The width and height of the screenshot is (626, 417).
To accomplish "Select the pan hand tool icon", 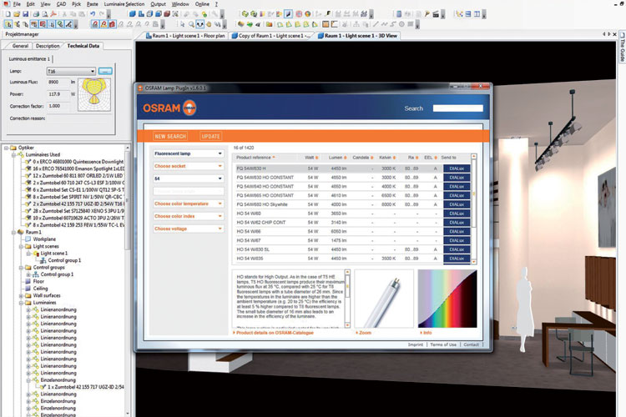I will click(209, 24).
